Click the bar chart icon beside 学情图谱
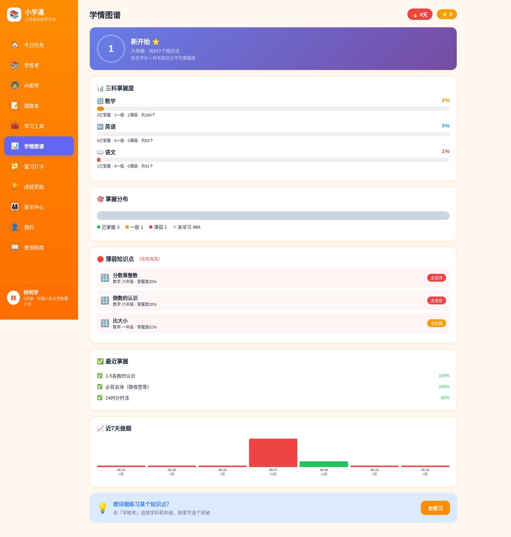This screenshot has height=537, width=511. pos(15,146)
